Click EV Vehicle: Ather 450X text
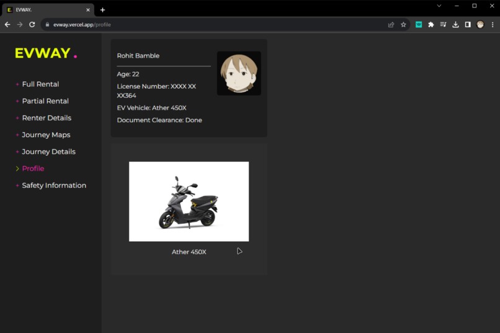The image size is (500, 333). 151,108
